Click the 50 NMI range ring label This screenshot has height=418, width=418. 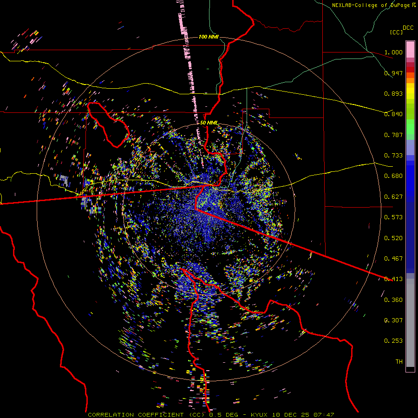pos(209,123)
